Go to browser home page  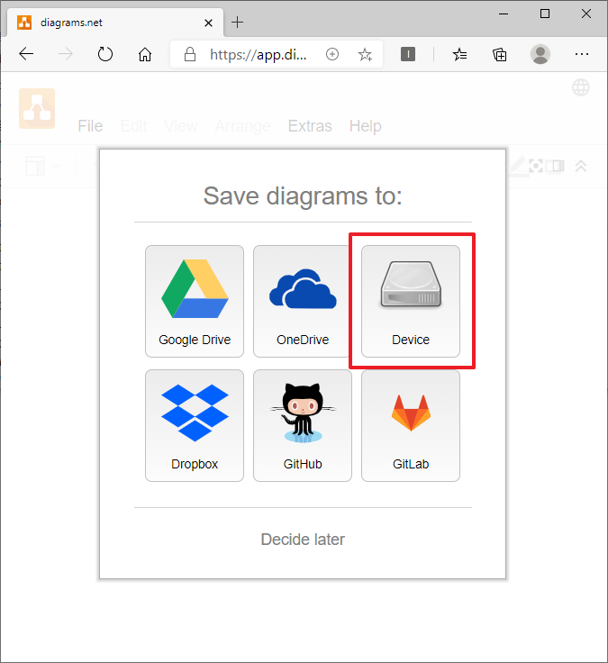click(145, 54)
